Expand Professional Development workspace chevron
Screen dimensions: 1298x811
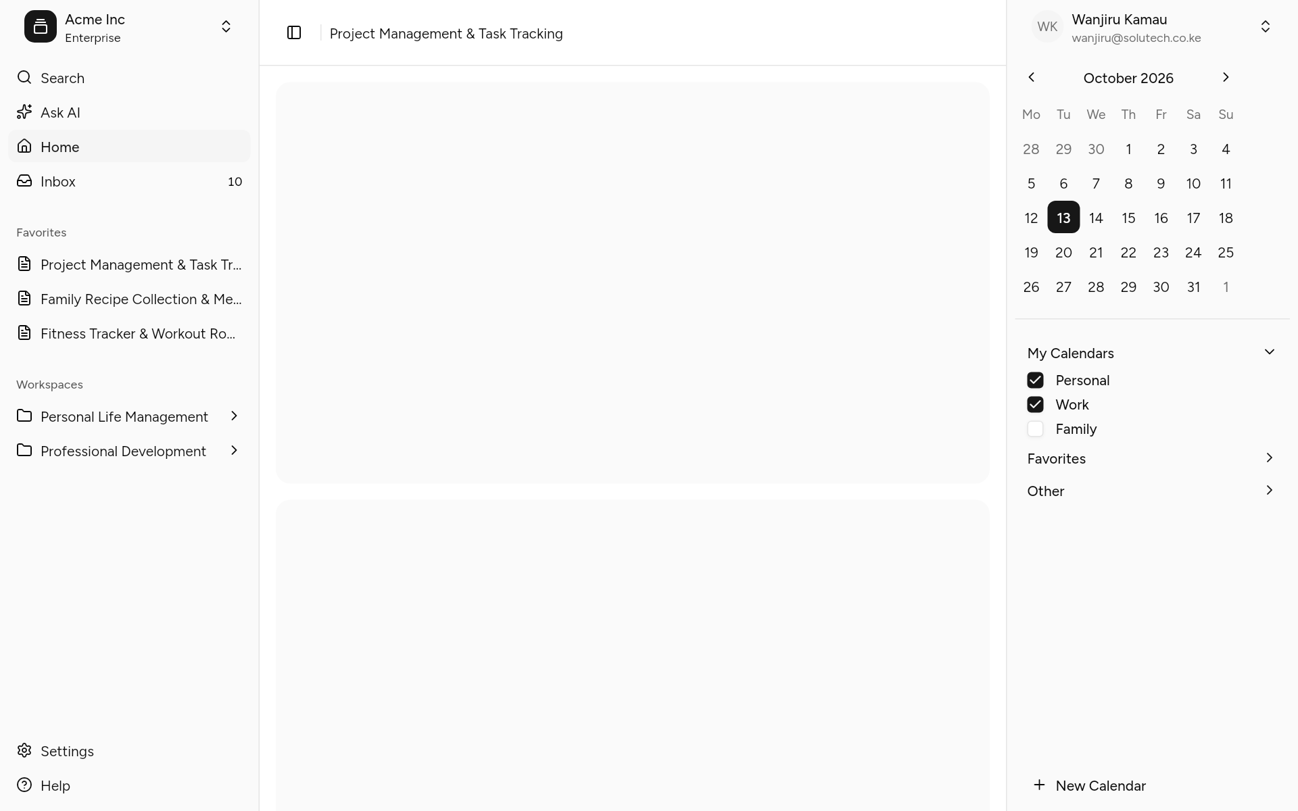(x=235, y=450)
